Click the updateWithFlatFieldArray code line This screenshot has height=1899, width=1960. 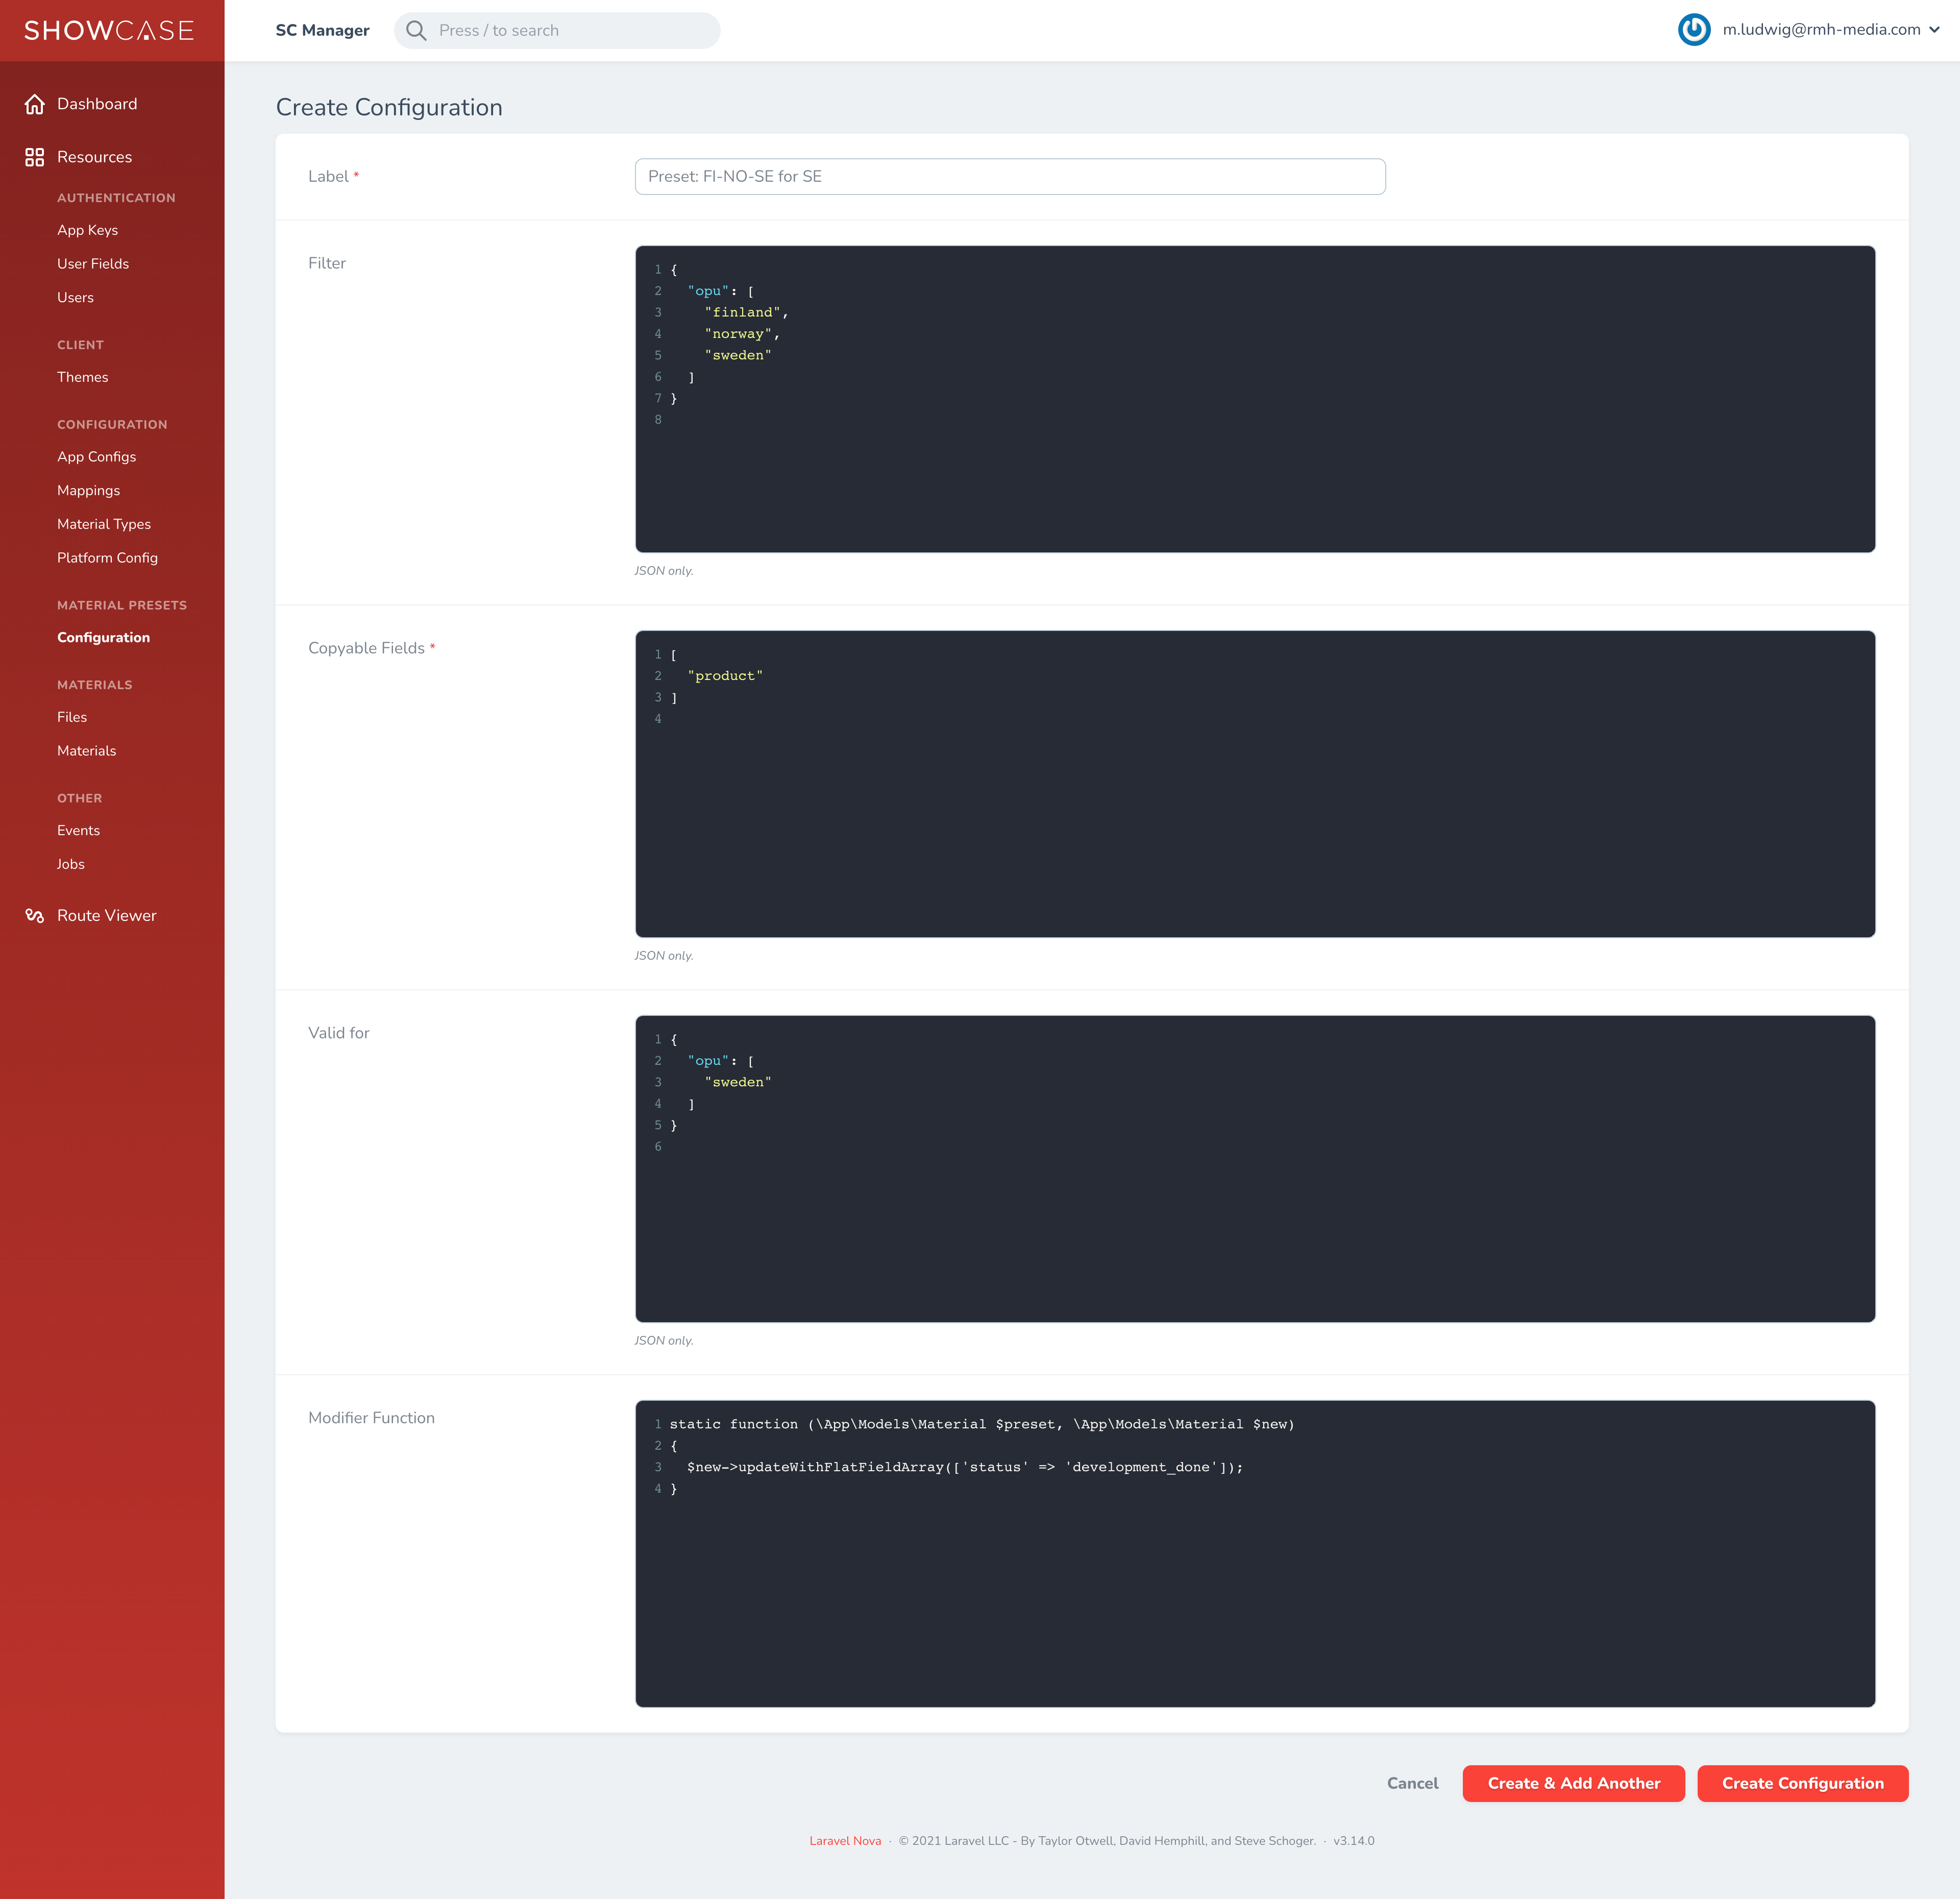(965, 1468)
